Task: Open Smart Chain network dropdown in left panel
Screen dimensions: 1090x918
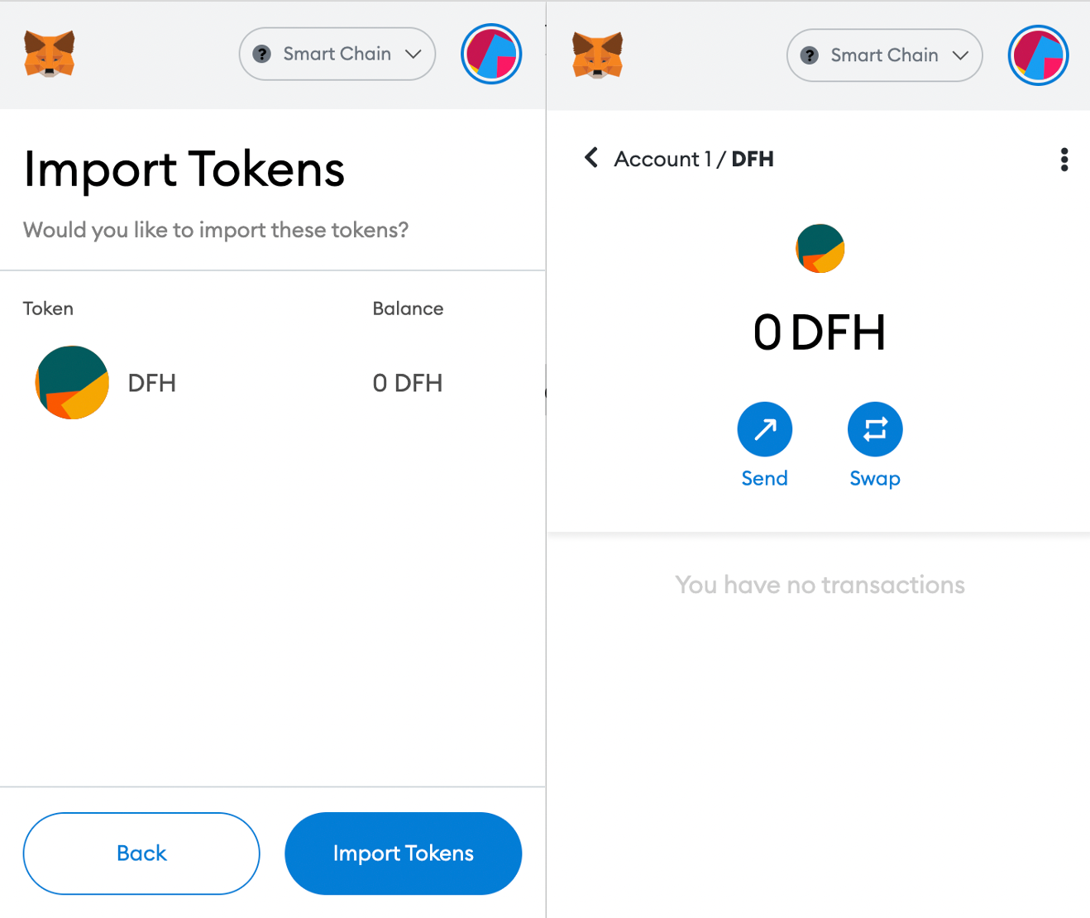Action: [337, 54]
